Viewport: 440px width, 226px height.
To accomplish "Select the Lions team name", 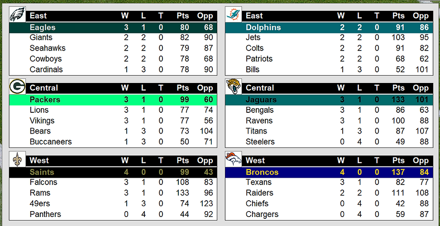I will (39, 110).
